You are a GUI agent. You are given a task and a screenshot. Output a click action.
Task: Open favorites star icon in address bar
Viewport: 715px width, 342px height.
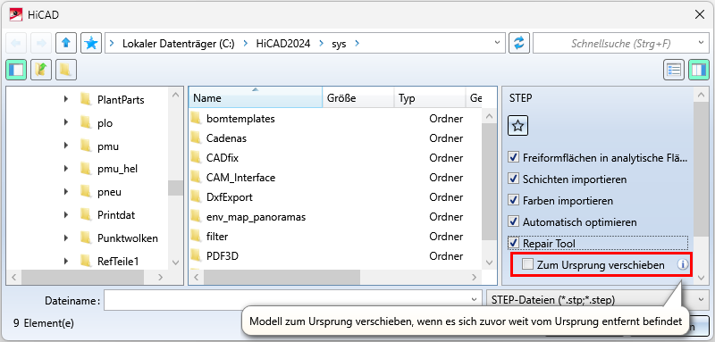pos(91,43)
